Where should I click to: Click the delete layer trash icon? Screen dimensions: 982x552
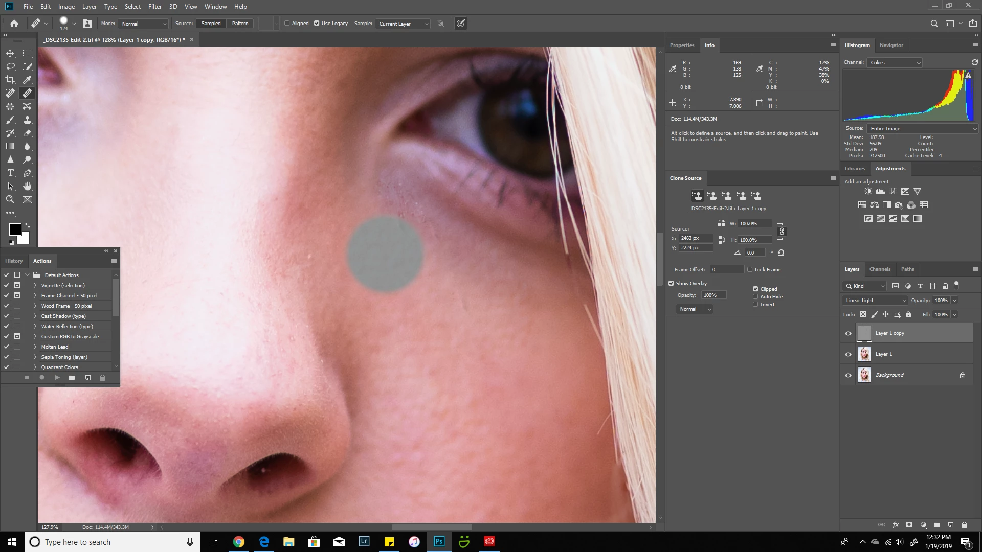coord(964,525)
